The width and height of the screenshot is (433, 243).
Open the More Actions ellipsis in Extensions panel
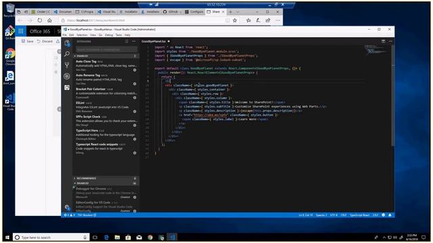(134, 41)
